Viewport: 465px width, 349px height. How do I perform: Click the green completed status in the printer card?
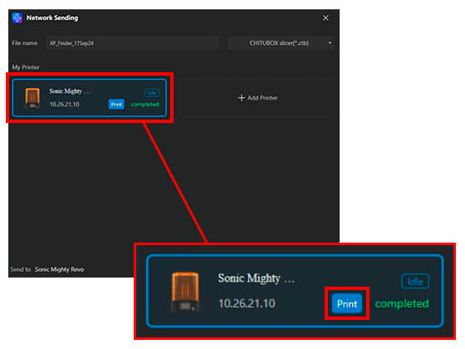pos(144,104)
